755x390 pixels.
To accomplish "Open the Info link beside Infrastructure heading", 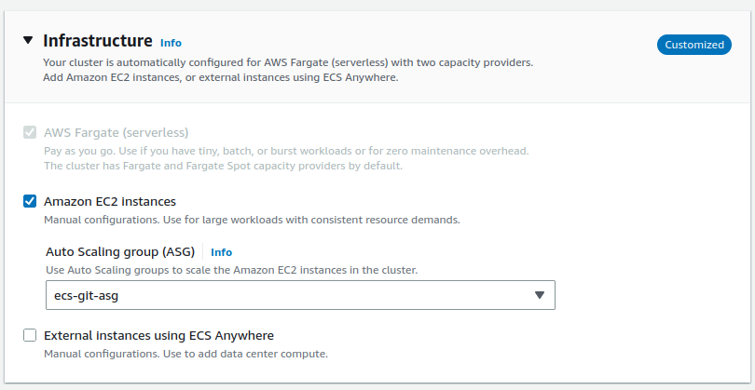I will click(171, 43).
